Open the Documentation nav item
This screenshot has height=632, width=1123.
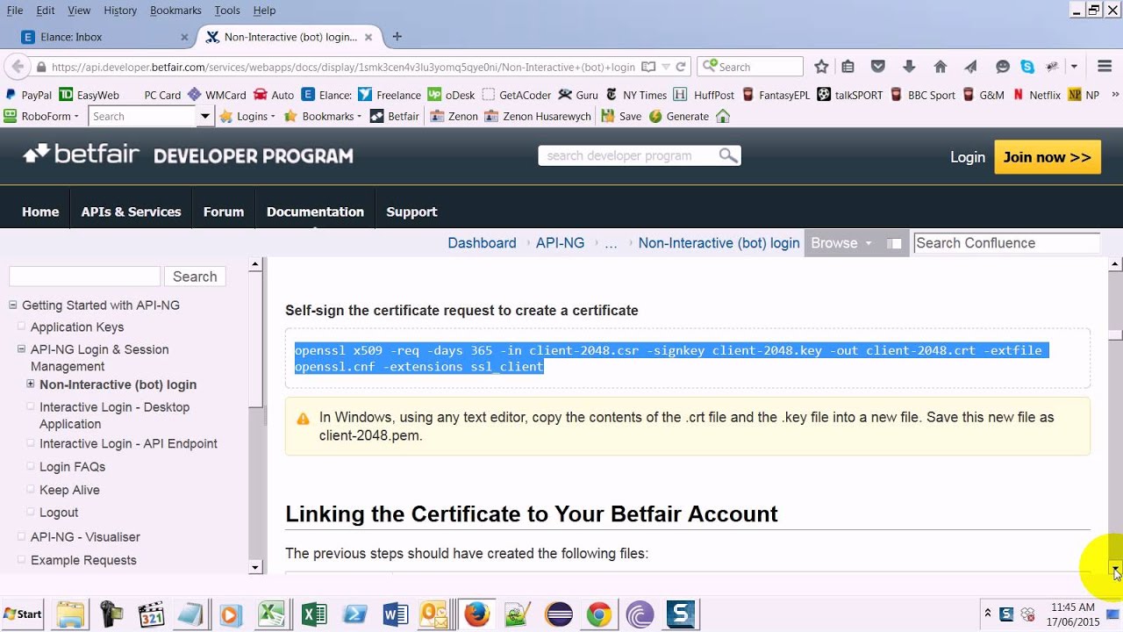click(315, 212)
